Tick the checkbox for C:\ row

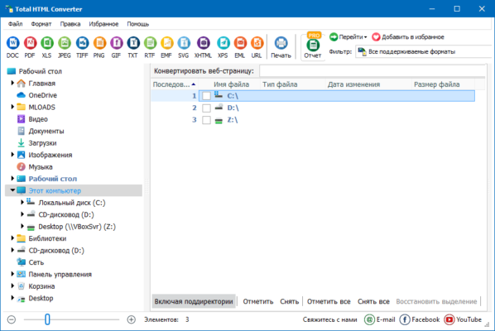pyautogui.click(x=206, y=96)
